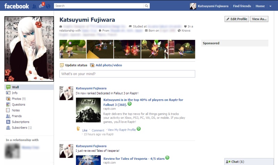Click the pencil icon on Edit Profile

[228, 19]
